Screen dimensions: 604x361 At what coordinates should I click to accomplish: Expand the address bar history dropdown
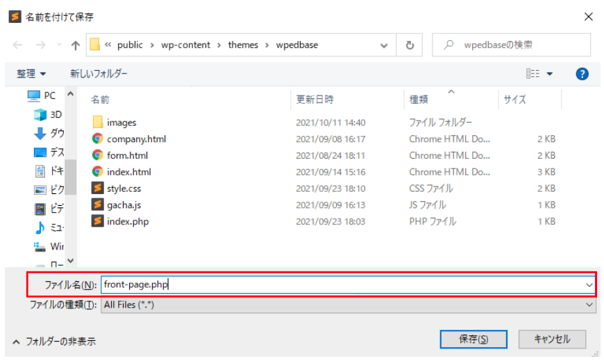tap(384, 45)
